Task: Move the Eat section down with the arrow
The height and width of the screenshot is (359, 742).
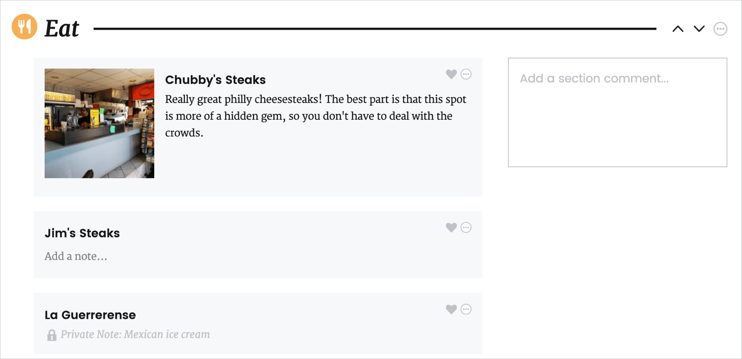Action: pos(699,29)
